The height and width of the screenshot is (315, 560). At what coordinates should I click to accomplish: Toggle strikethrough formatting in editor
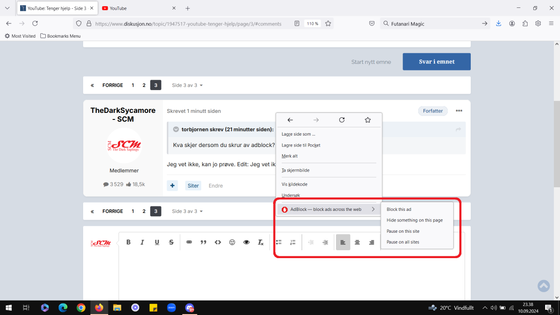tap(171, 242)
